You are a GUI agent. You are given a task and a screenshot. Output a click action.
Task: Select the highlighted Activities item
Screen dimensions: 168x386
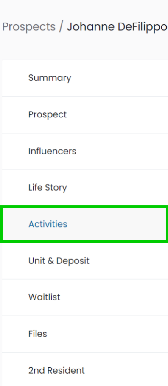coord(85,224)
